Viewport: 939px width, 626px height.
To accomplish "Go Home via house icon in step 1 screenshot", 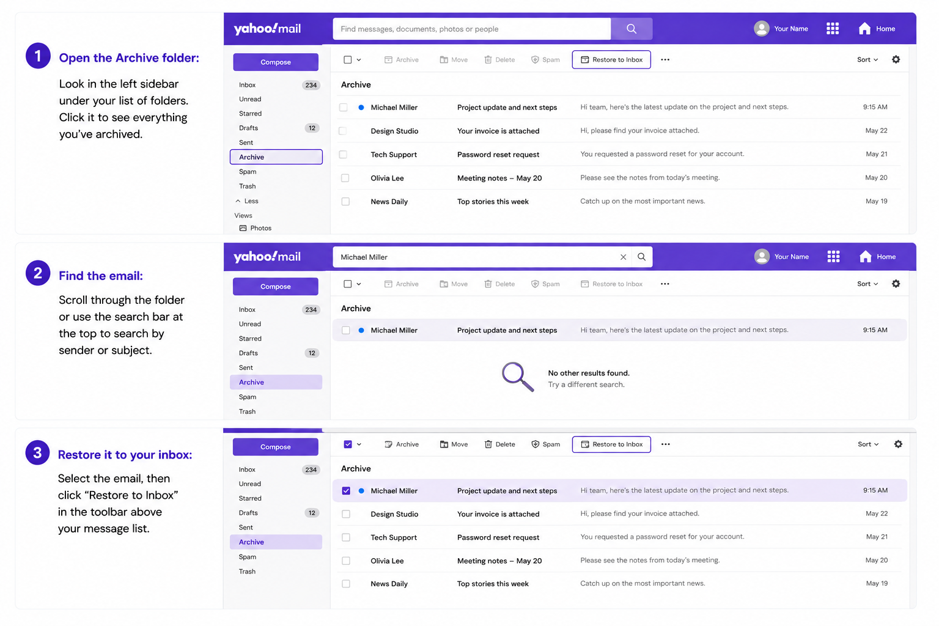I will pyautogui.click(x=864, y=29).
